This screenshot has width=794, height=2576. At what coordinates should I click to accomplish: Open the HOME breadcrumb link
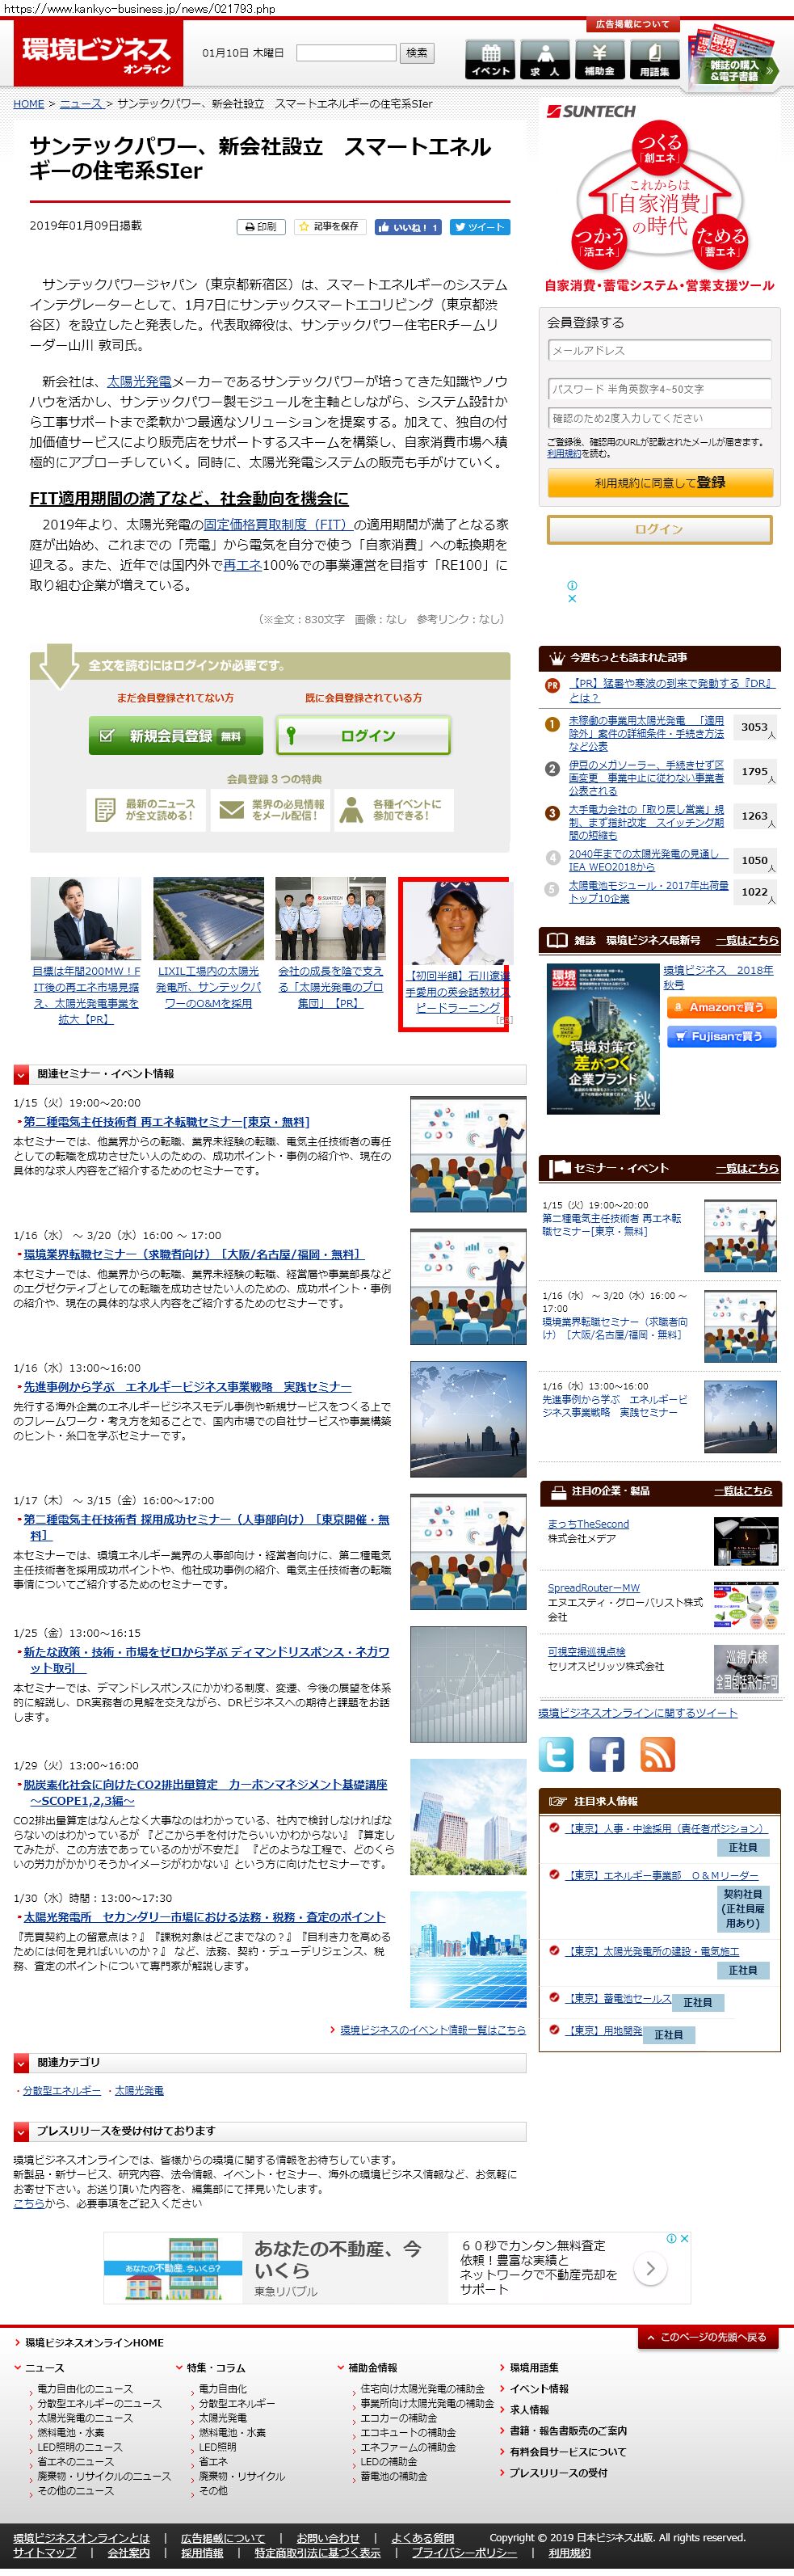click(x=29, y=104)
